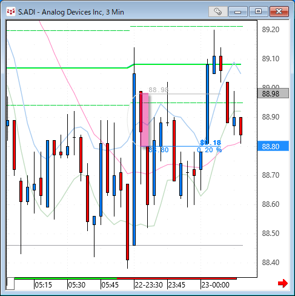
Task: Click the CQG chart icon in title bar
Action: tap(11, 12)
